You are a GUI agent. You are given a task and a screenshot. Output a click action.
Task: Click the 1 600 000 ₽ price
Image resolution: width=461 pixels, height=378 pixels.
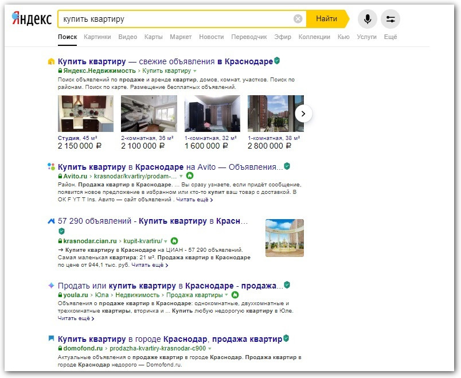tap(206, 146)
